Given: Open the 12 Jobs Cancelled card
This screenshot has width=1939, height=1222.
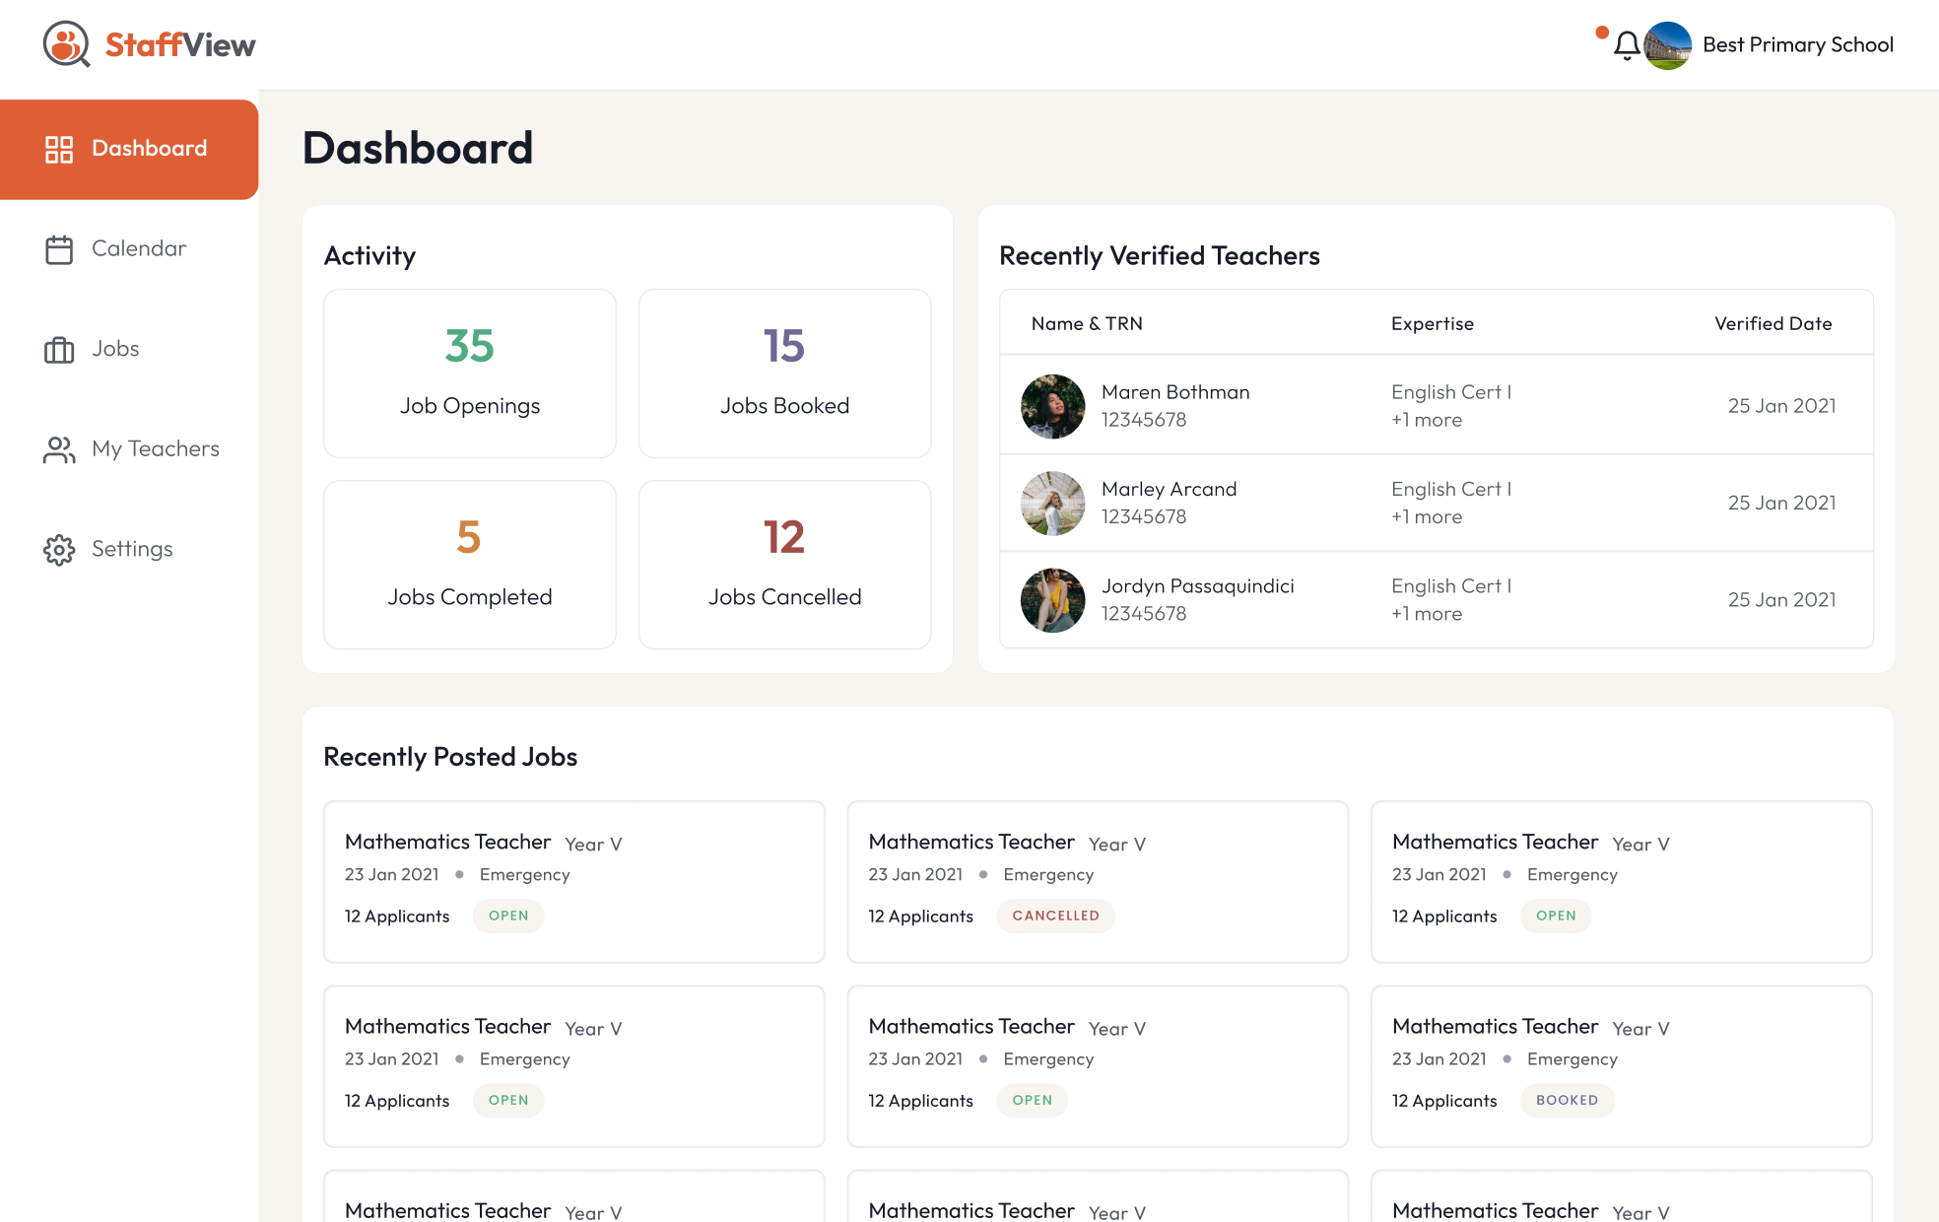Looking at the screenshot, I should click(x=784, y=565).
